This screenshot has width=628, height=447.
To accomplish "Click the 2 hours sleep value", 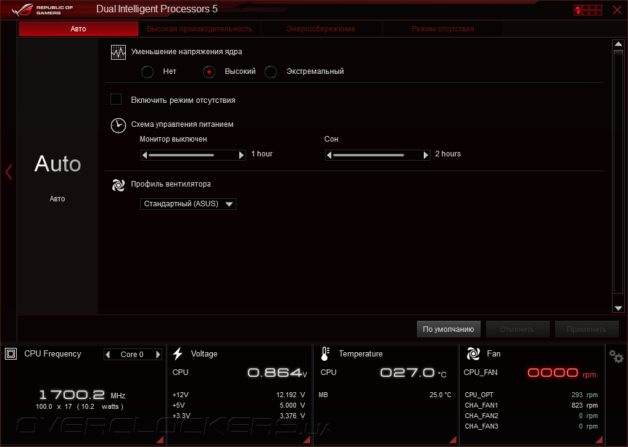I will pos(448,154).
